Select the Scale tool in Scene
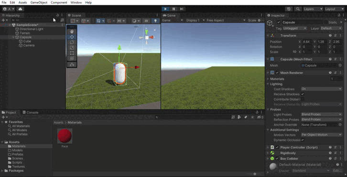 [72, 47]
